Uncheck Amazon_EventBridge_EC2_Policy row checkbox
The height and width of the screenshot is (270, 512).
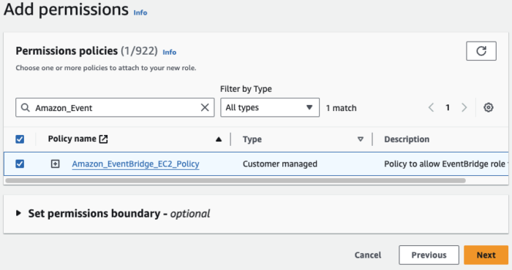[20, 163]
